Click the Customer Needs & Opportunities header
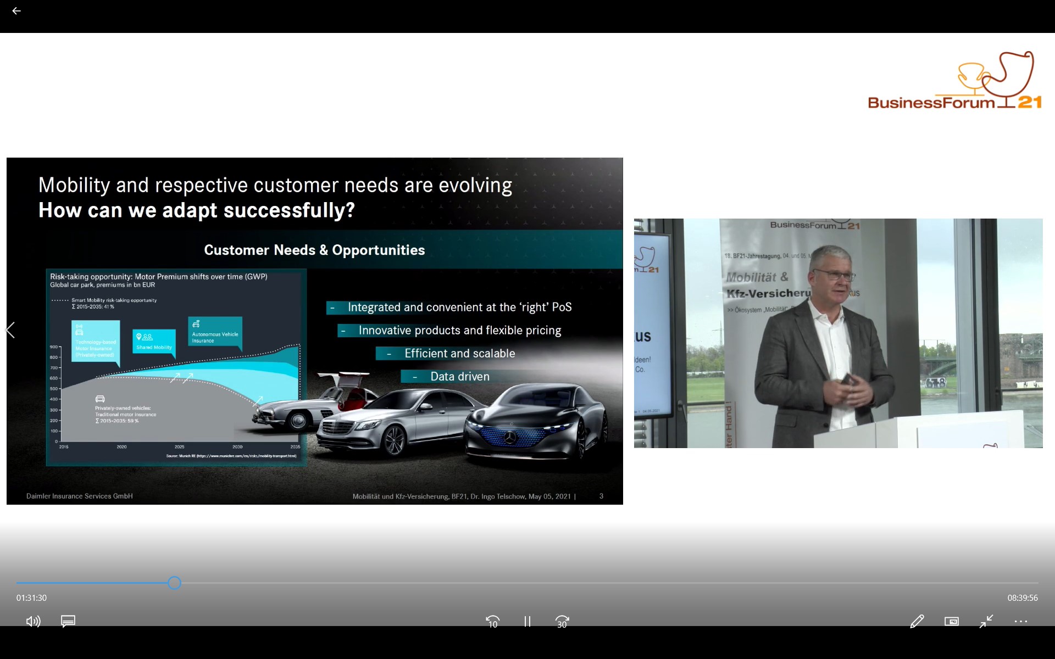Screen dimensions: 1055x659 [314, 250]
